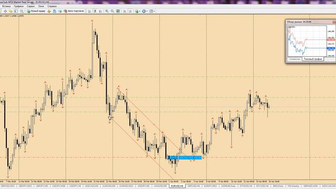Open the Navigator folder icon in toolbar
Screen dimensions: 336x189
coord(10,11)
